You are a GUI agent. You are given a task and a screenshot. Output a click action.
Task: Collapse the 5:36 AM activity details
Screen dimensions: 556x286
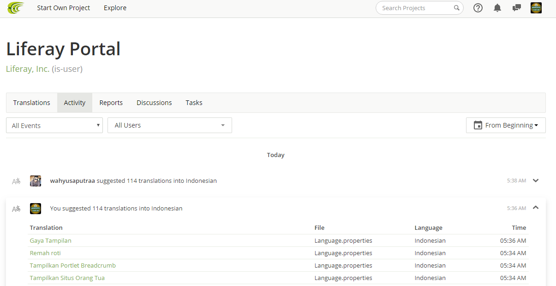click(x=536, y=208)
